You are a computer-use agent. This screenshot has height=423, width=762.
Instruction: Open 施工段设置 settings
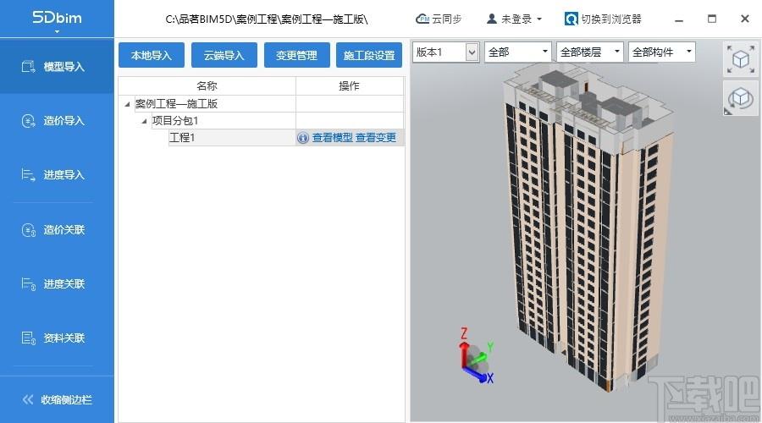pos(369,55)
